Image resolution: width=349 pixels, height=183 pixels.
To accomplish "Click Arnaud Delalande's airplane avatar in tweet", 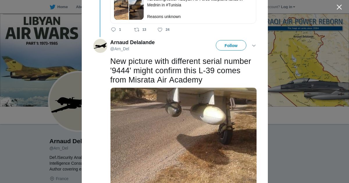I will pyautogui.click(x=100, y=46).
